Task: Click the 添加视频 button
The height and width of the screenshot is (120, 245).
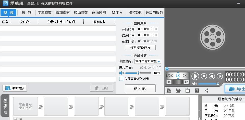Action: (15, 88)
